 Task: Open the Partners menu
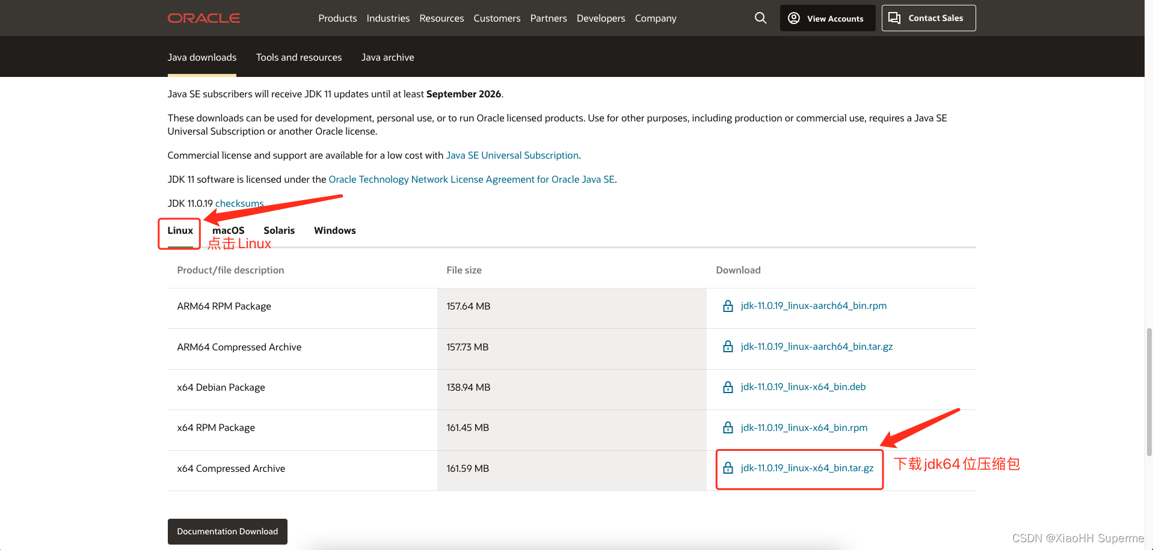pyautogui.click(x=549, y=18)
